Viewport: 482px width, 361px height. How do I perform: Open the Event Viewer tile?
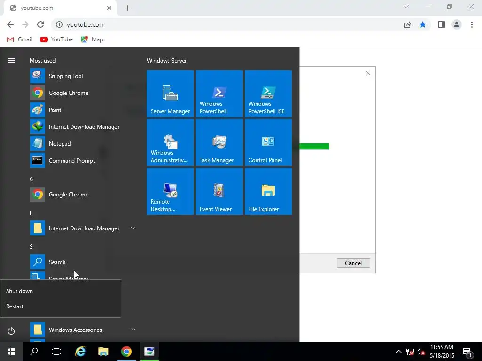219,191
